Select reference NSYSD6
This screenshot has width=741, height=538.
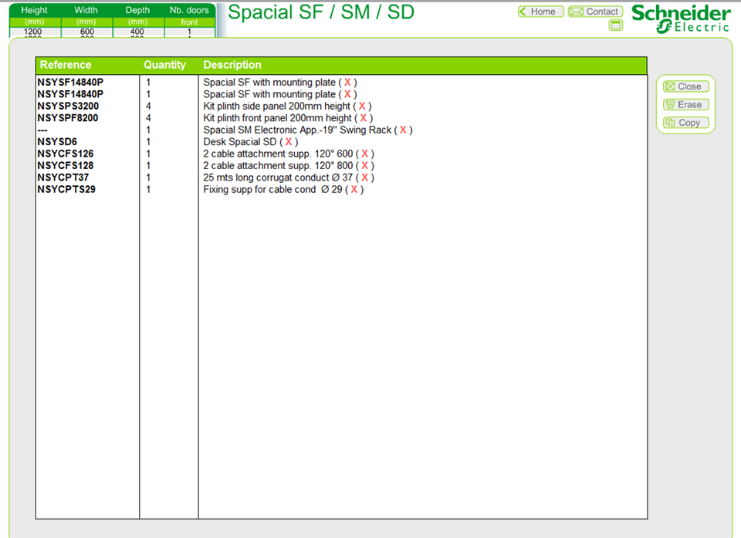click(57, 142)
